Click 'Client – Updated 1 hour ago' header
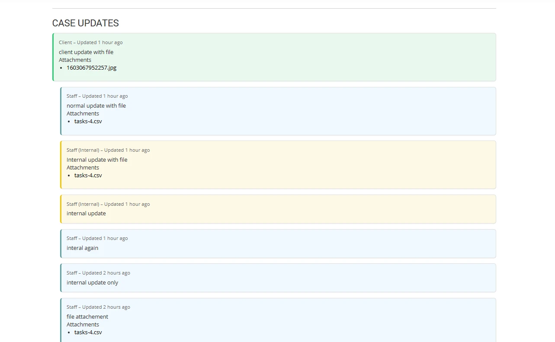 point(91,42)
